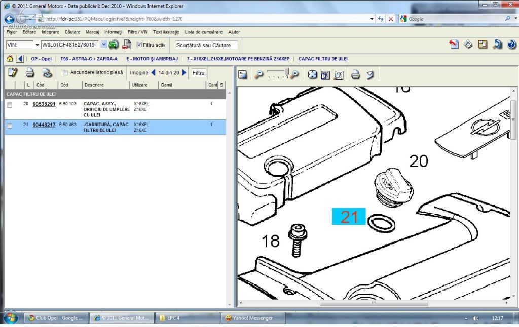
Task: Click the envelope send icon in the illustration toolbar
Action: (x=369, y=75)
